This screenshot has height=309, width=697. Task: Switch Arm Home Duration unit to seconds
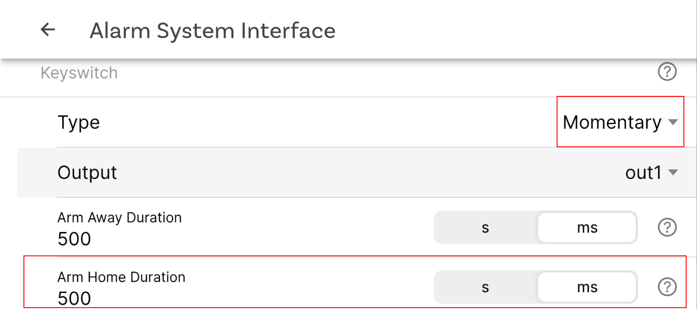point(485,287)
